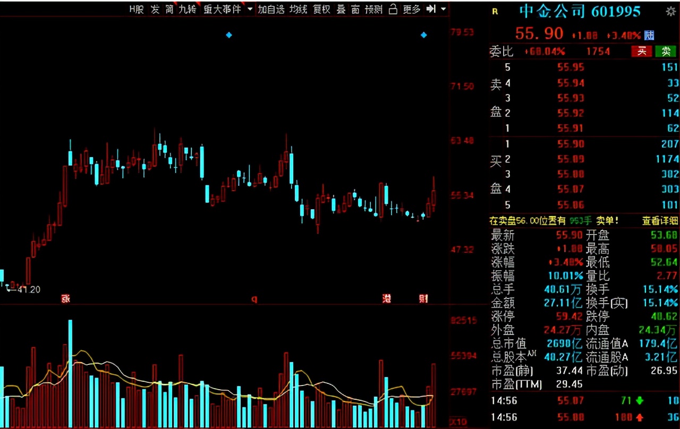680x429 pixels.
Task: Click the 简 toolbar icon
Action: 169,9
